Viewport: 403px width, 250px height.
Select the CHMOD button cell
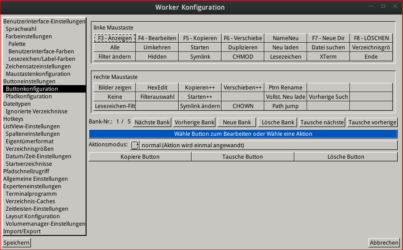point(243,57)
